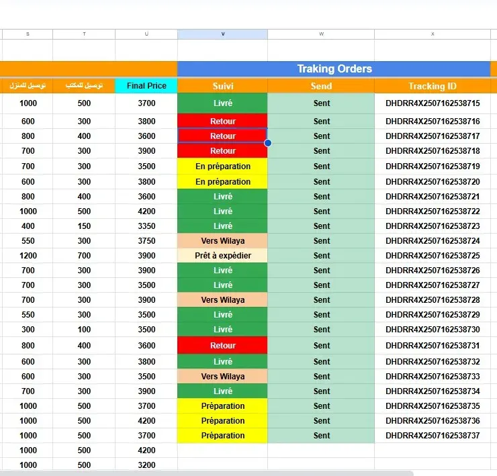Screen dimensions: 497x476
Task: Select Retour cell for tracking ID ending 8718
Action: [222, 151]
